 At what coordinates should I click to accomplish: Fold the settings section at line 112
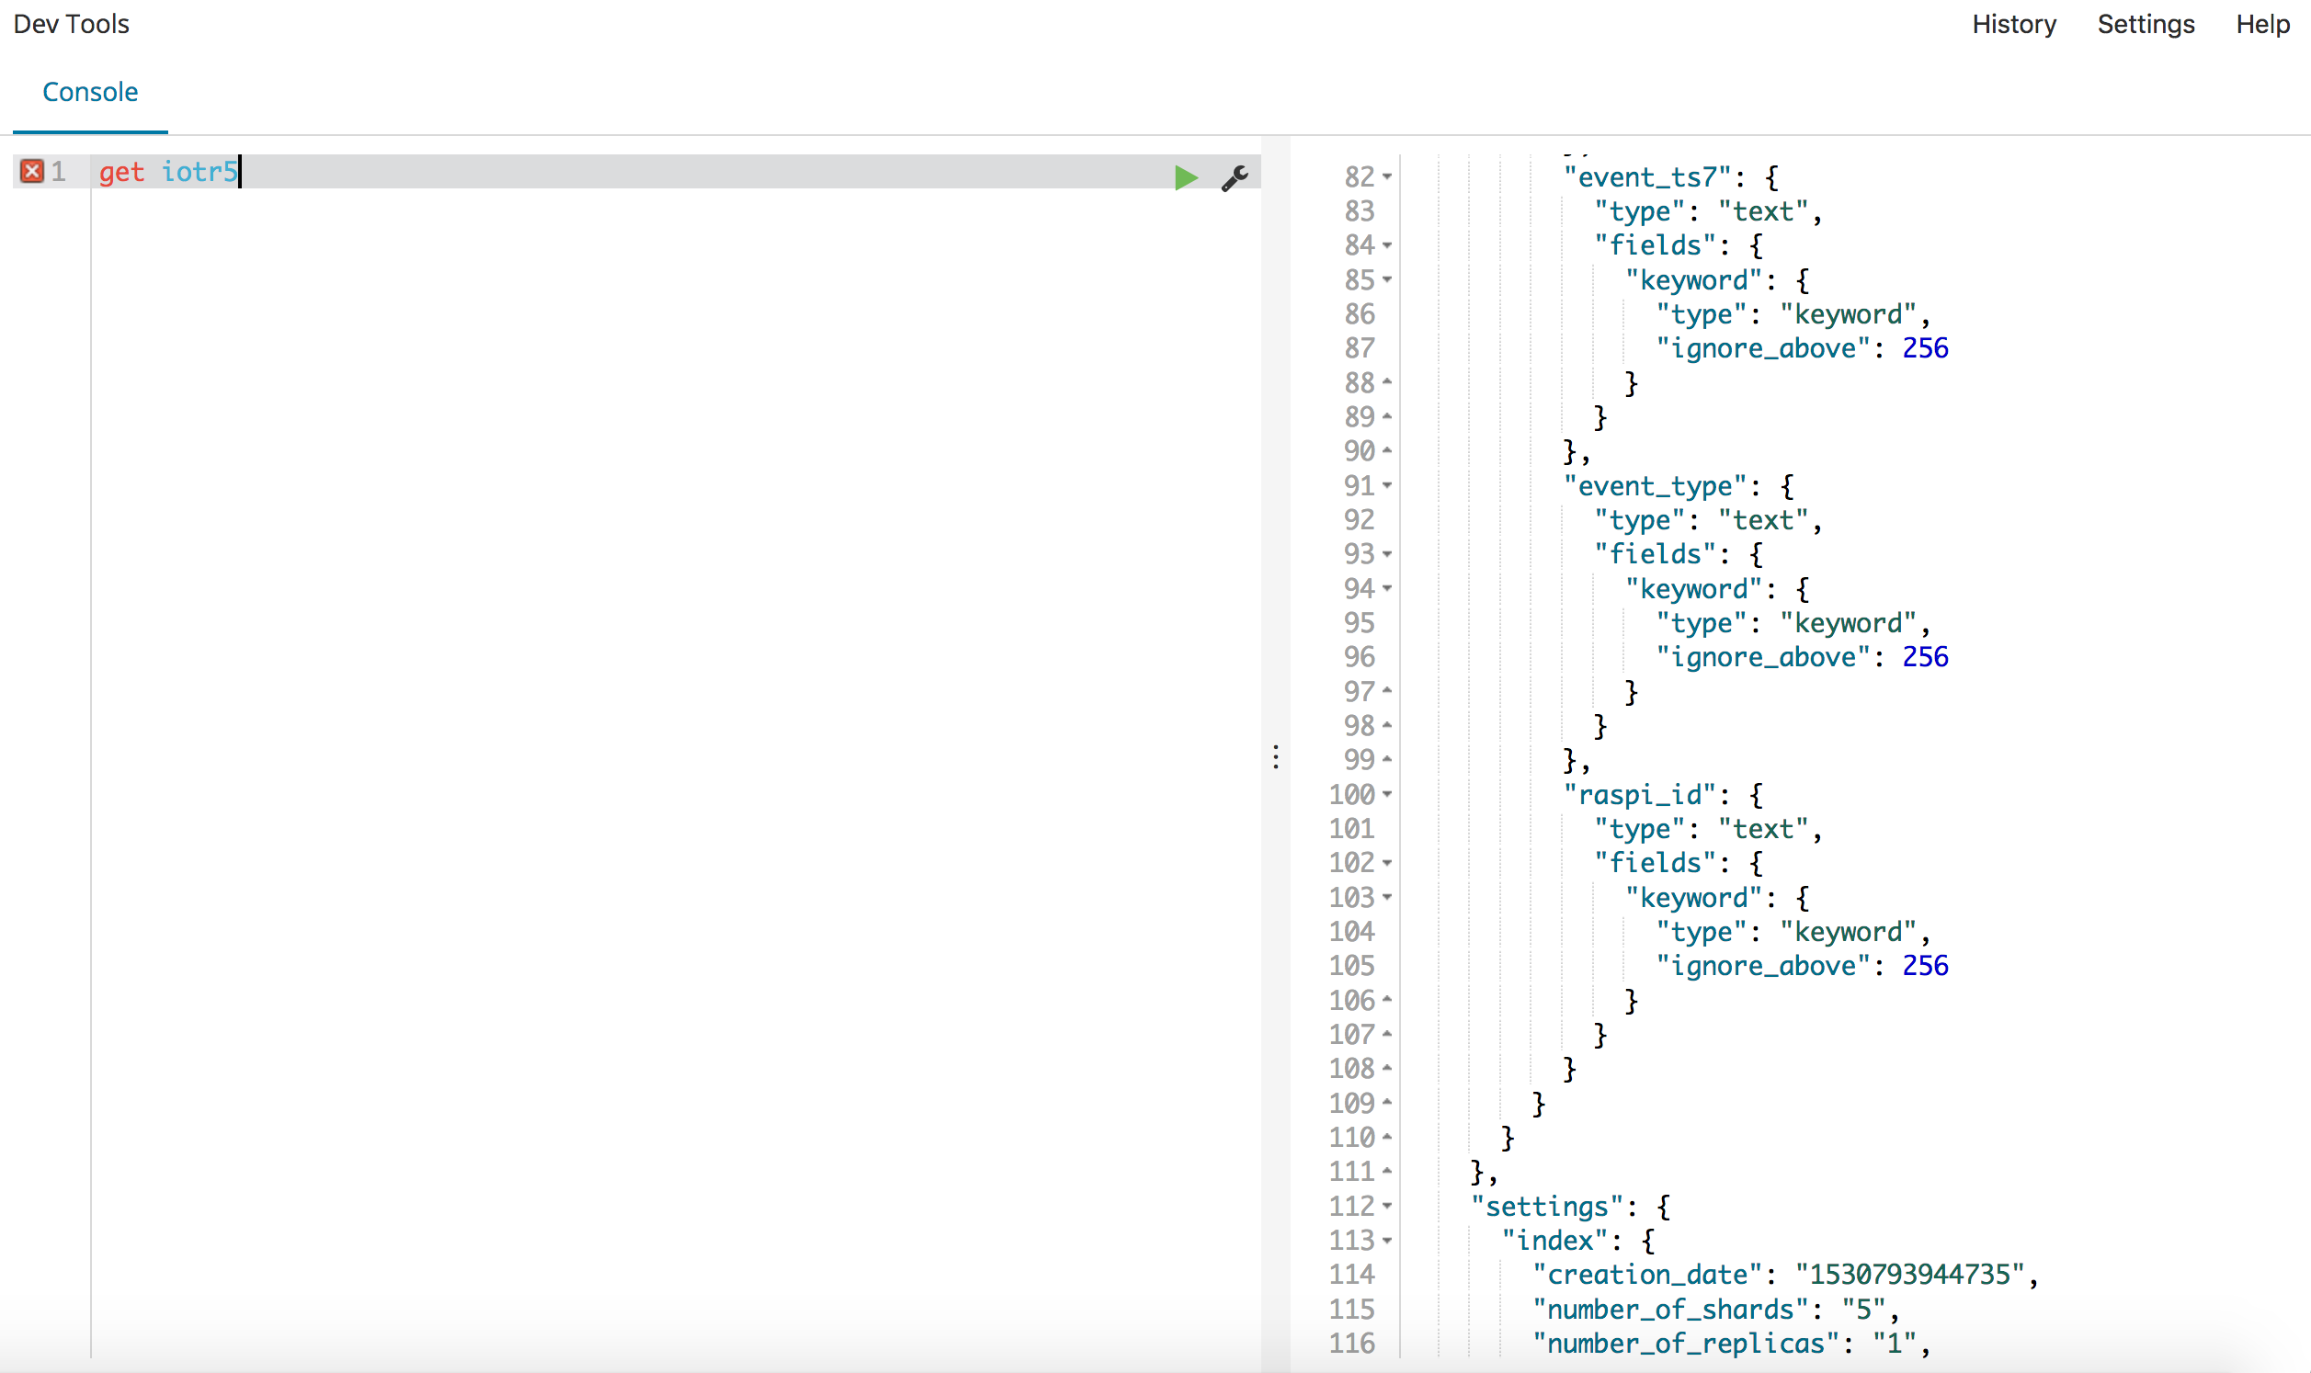click(1387, 1206)
